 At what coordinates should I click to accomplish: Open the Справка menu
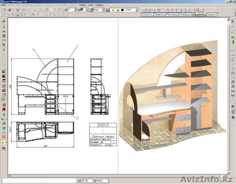99,5
